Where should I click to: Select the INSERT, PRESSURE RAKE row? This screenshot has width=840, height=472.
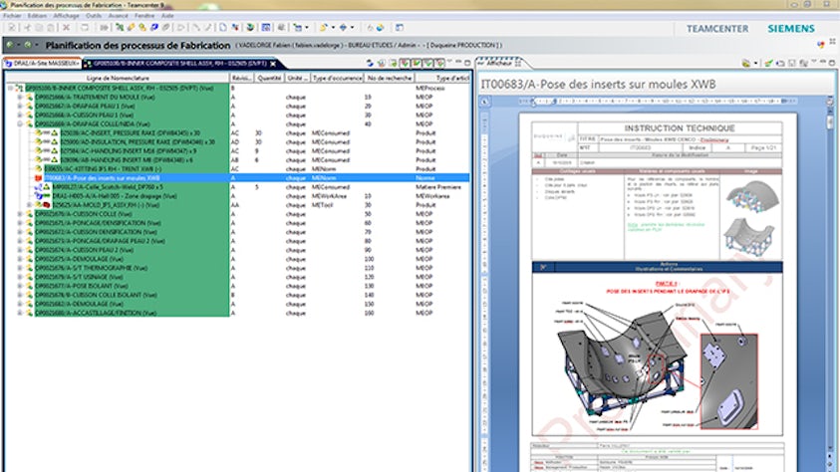pos(237,132)
